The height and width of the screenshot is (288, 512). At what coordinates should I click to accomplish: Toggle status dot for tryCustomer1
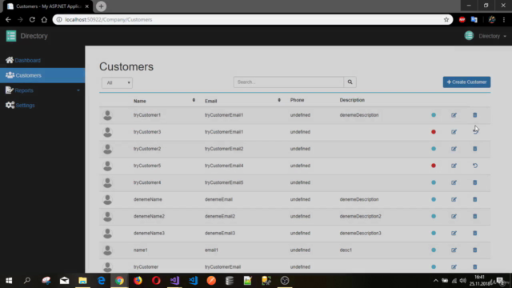pos(434,115)
